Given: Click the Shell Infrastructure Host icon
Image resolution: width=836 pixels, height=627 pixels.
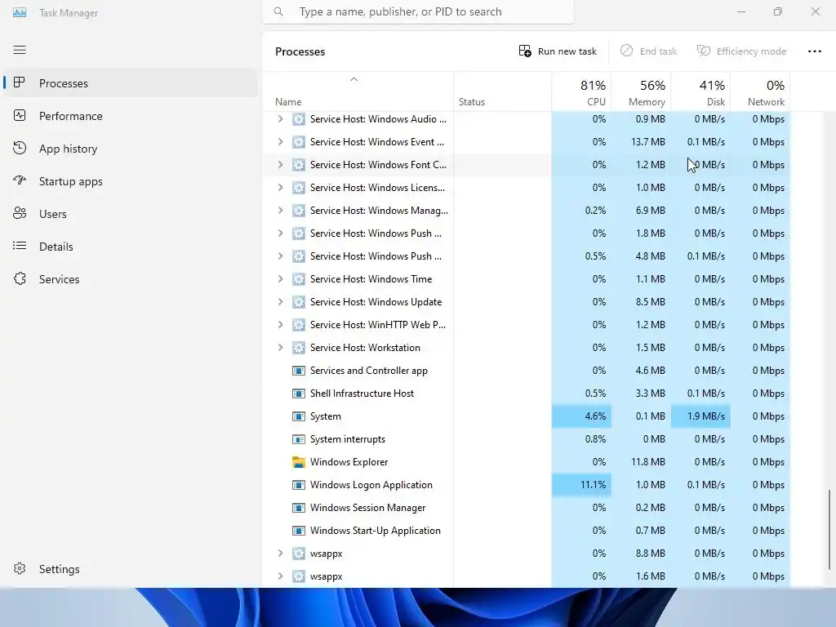Looking at the screenshot, I should click(x=299, y=394).
